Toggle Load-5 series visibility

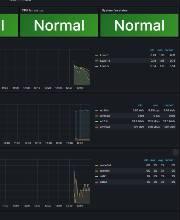coord(104,66)
